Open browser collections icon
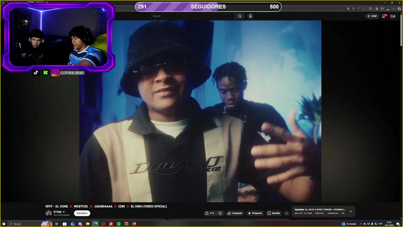Image resolution: width=403 pixels, height=227 pixels. pyautogui.click(x=382, y=9)
